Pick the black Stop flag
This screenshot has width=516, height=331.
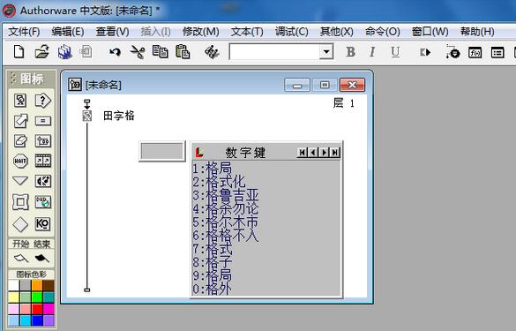coord(41,259)
